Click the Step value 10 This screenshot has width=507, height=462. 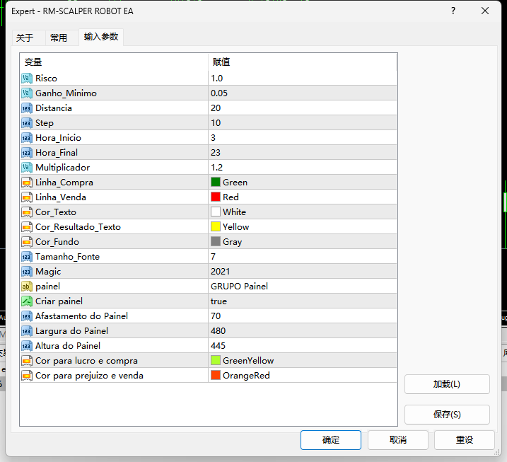coord(216,123)
